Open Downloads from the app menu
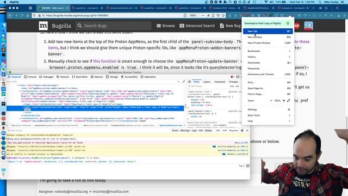Image resolution: width=348 pixels, height=196 pixels. pos(268,63)
